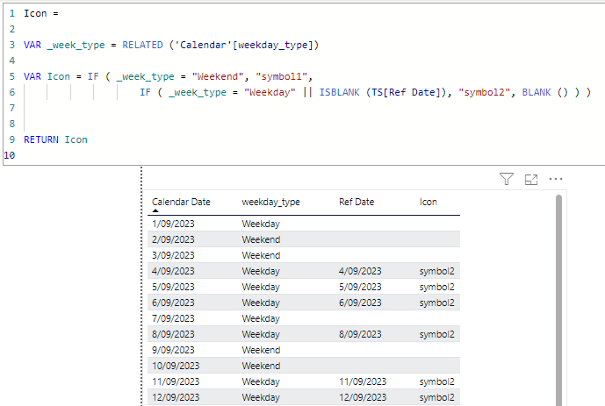The height and width of the screenshot is (406, 605).
Task: Click the ISBLANK function in the formula
Action: pos(339,92)
